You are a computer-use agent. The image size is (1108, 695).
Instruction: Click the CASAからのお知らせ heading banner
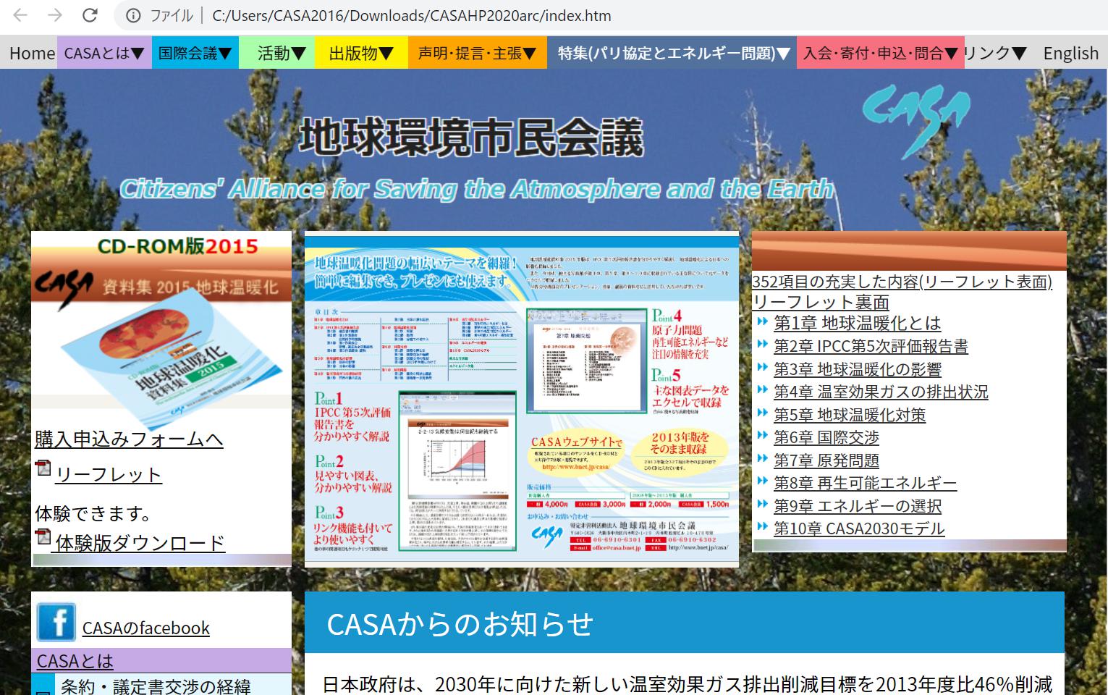tap(684, 623)
